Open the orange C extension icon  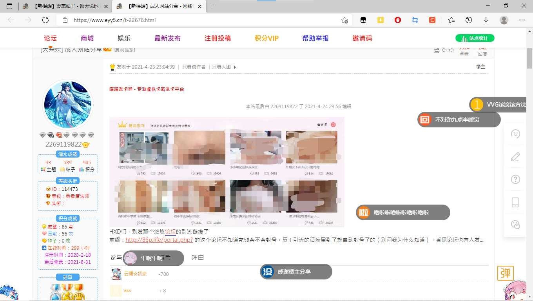pos(432,20)
